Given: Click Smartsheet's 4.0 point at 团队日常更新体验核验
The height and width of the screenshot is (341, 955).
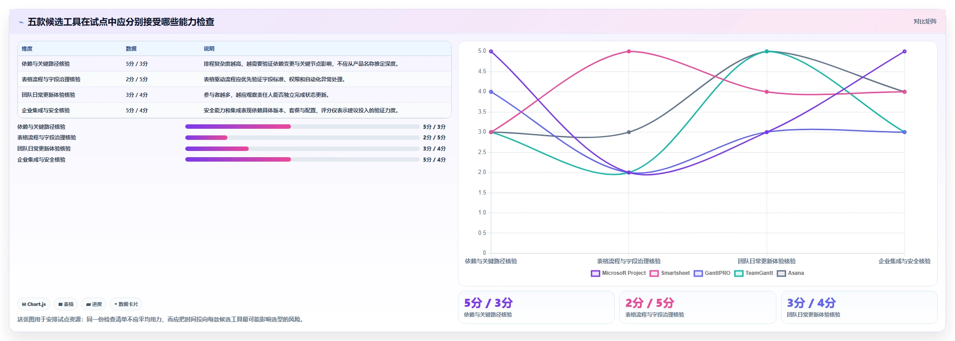Looking at the screenshot, I should (767, 92).
